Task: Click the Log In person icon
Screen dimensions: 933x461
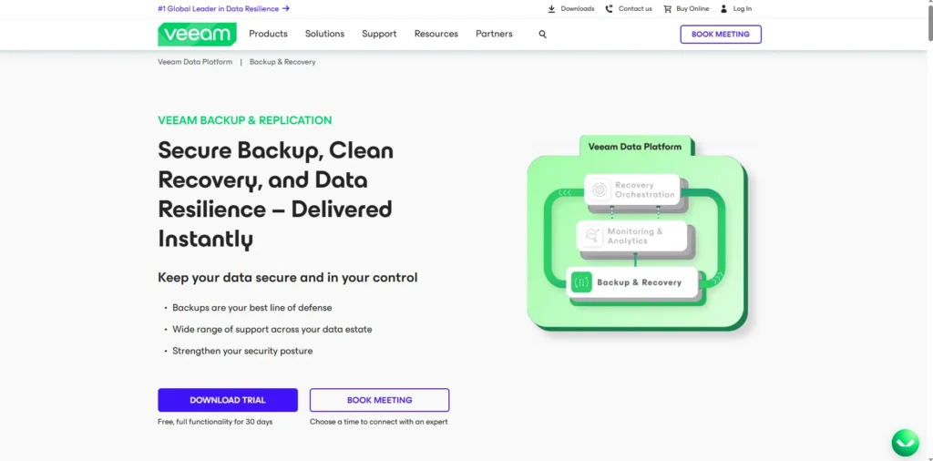Action: [723, 9]
